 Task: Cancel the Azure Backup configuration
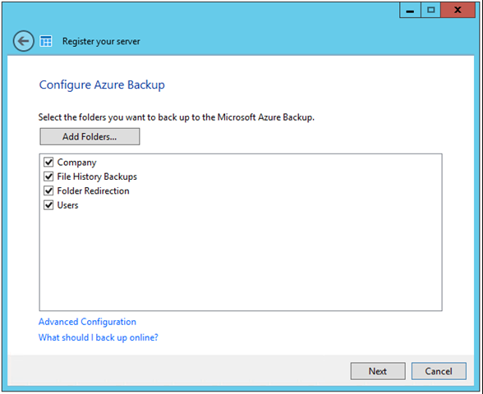439,371
